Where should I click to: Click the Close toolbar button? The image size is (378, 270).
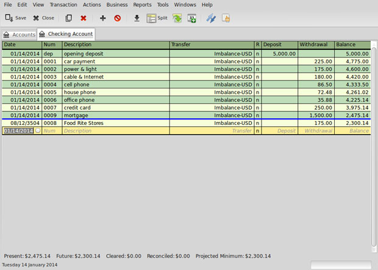point(43,18)
